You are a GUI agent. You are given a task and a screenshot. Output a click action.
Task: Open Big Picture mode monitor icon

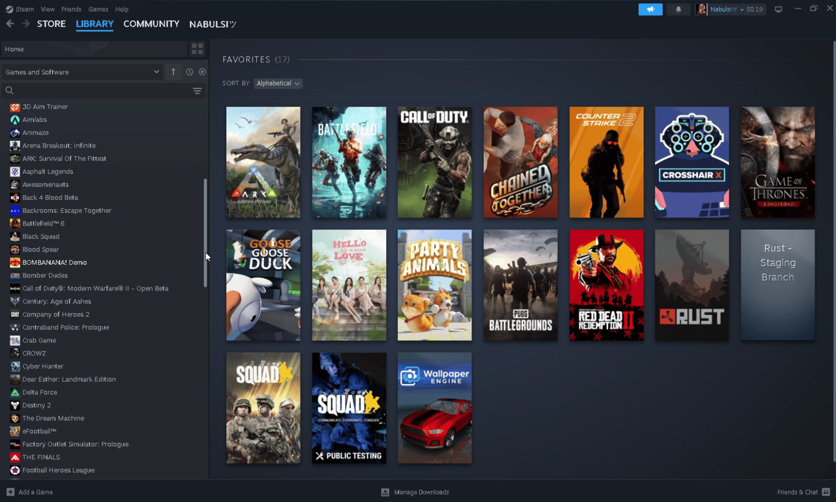[x=779, y=9]
